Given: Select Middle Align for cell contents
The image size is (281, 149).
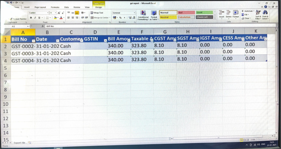Looking at the screenshot, I should pyautogui.click(x=73, y=13).
